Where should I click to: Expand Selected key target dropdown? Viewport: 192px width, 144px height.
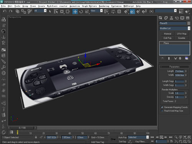tap(147, 137)
